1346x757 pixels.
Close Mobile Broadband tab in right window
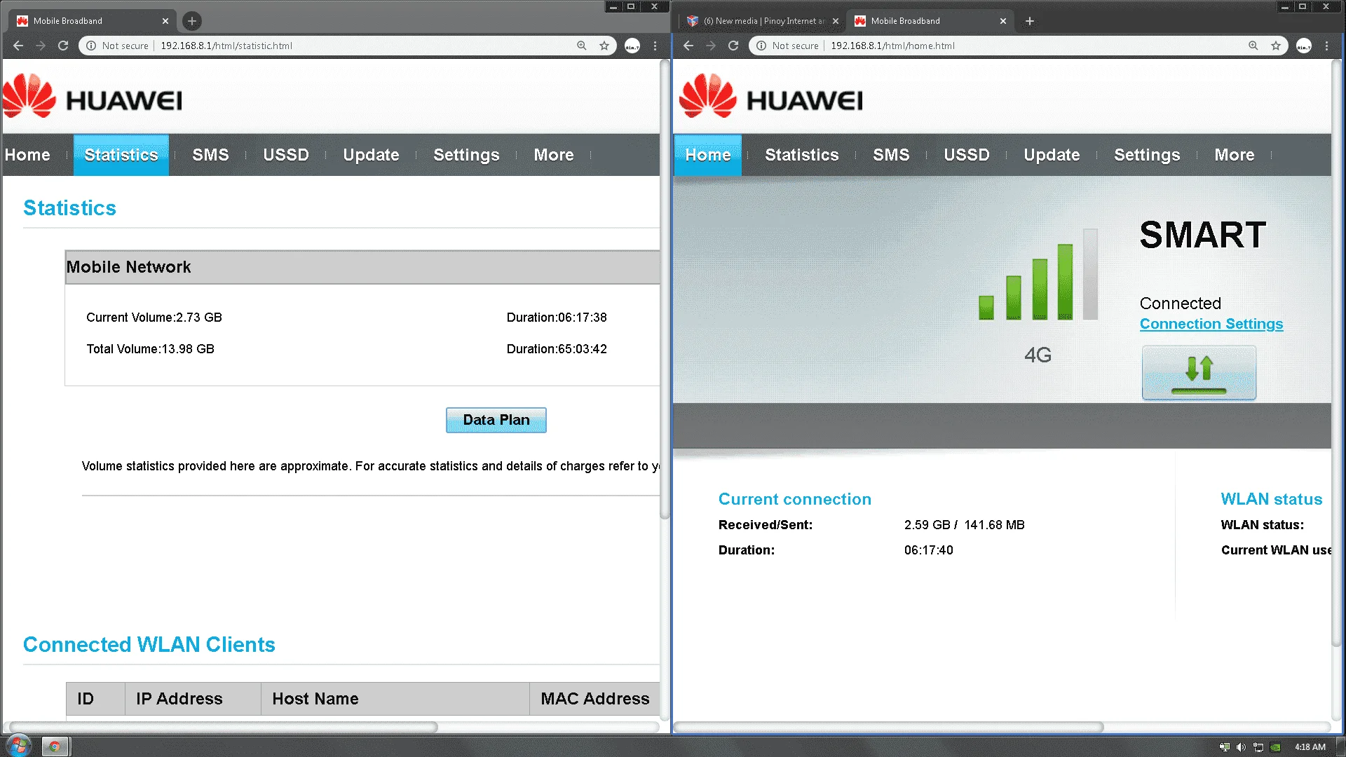point(1003,21)
